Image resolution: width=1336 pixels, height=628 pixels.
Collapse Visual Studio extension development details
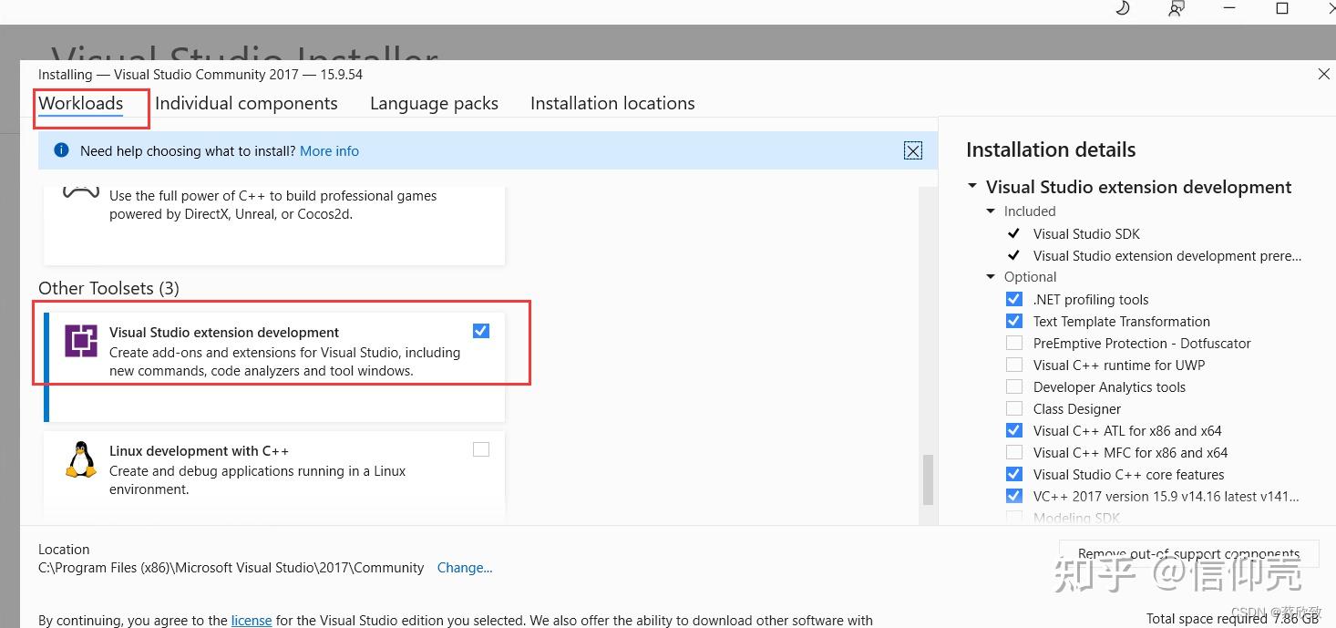[971, 187]
